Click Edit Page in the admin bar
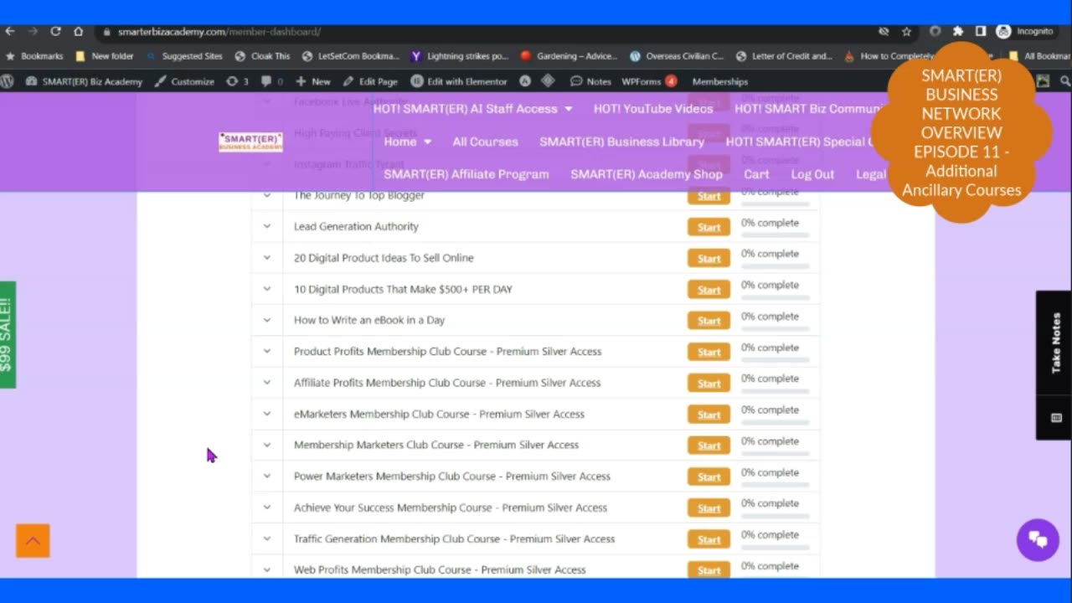1072x603 pixels. [x=370, y=81]
